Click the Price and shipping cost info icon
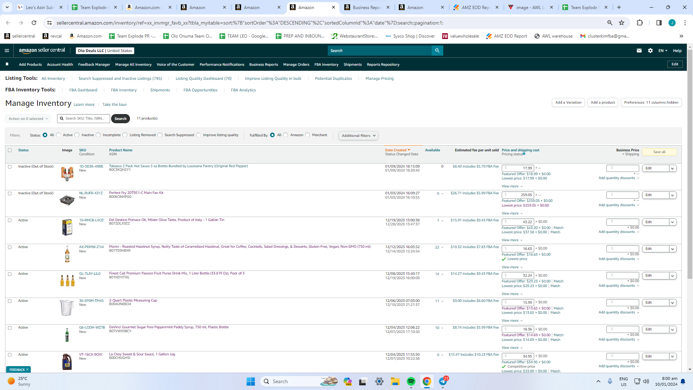693x390 pixels. 524,154
